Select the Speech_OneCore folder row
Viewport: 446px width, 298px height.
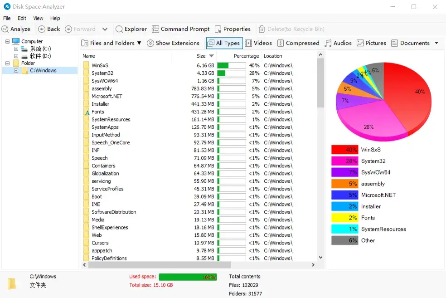click(199, 142)
